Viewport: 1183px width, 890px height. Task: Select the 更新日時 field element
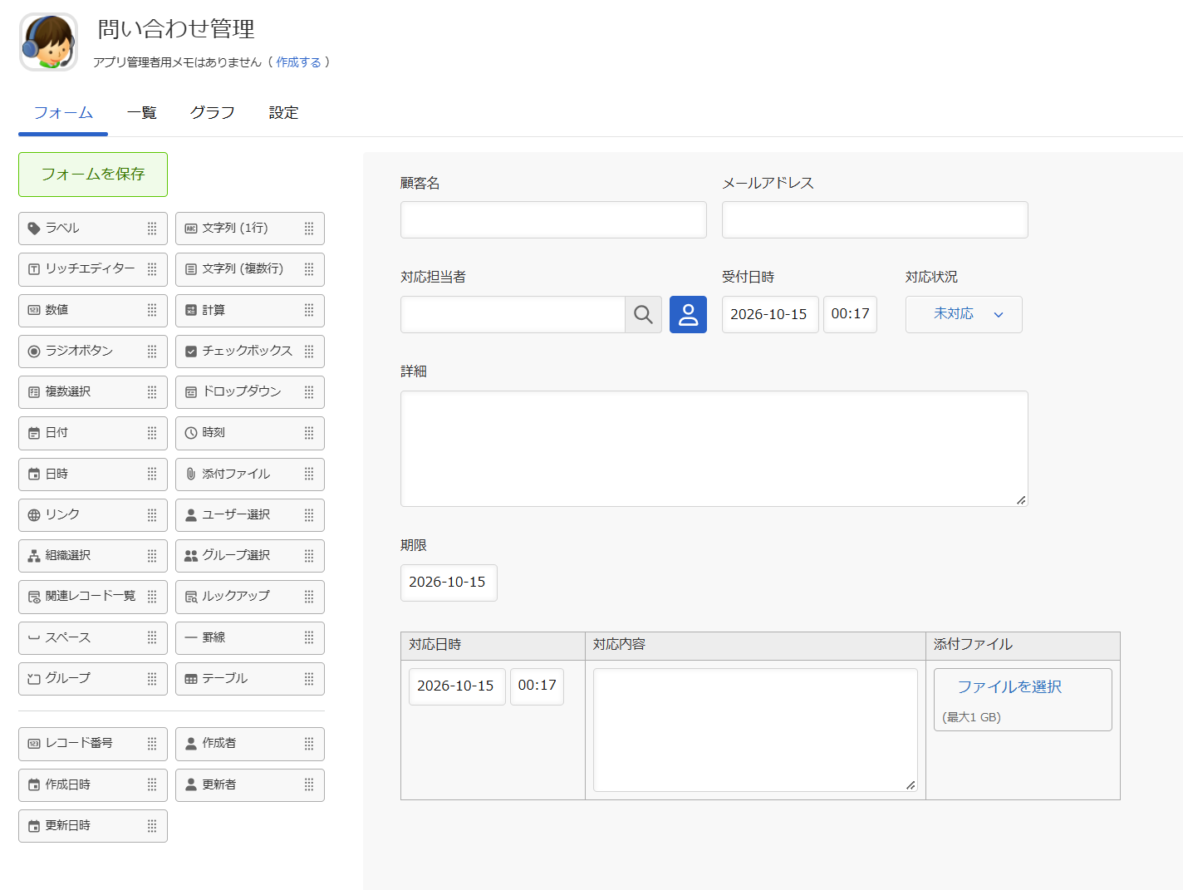pos(93,826)
